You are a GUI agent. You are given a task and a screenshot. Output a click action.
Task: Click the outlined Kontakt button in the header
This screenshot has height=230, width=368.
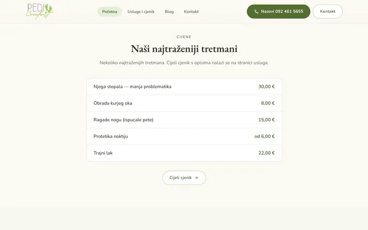327,11
